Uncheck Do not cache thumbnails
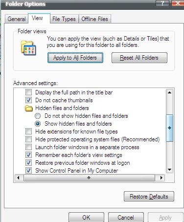The image size is (184, 222). (28, 100)
